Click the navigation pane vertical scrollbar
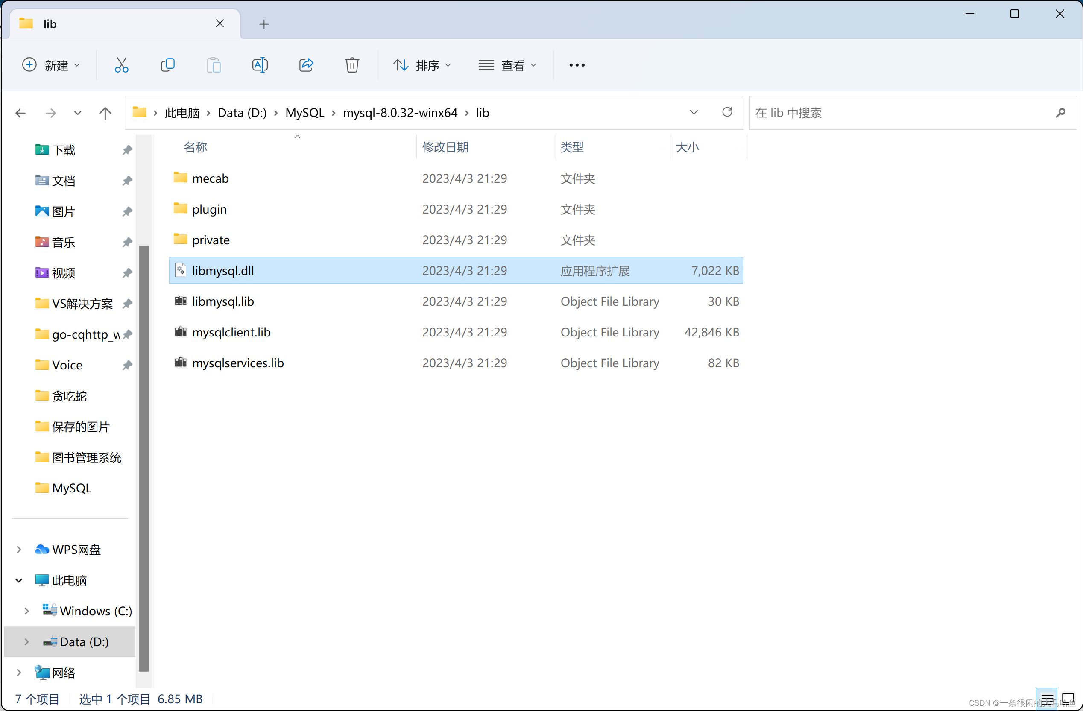The height and width of the screenshot is (711, 1083). (144, 455)
